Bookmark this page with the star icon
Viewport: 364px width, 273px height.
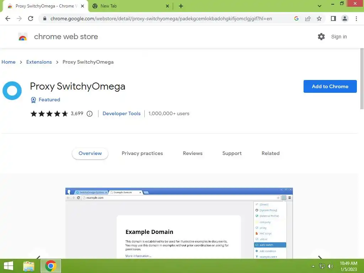pos(319,18)
